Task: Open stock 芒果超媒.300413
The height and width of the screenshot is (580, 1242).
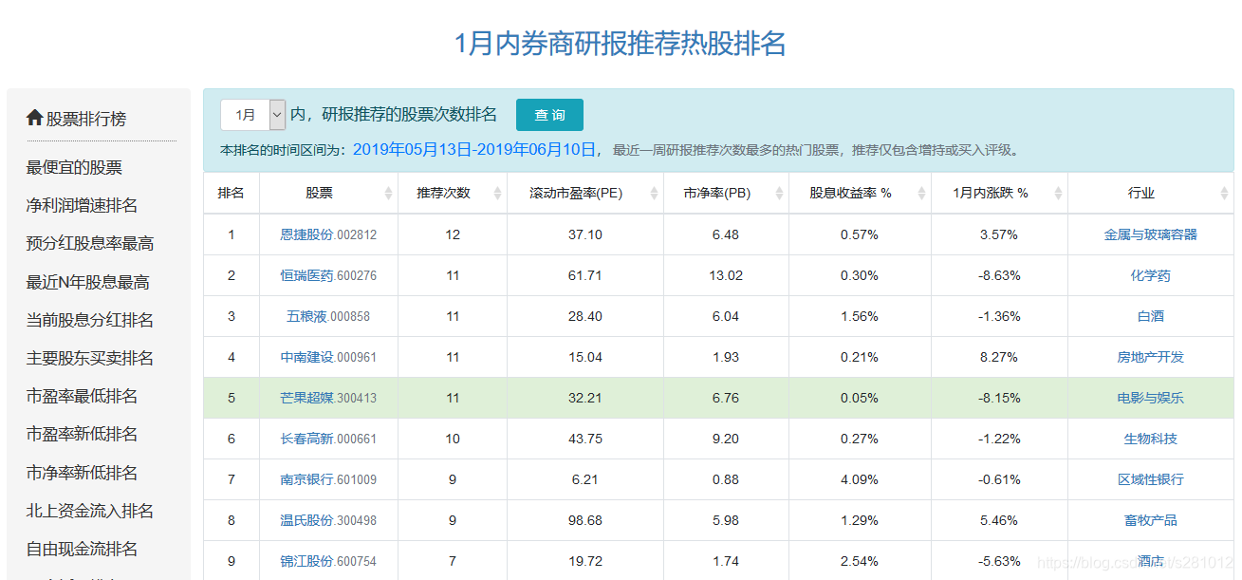Action: [x=328, y=398]
